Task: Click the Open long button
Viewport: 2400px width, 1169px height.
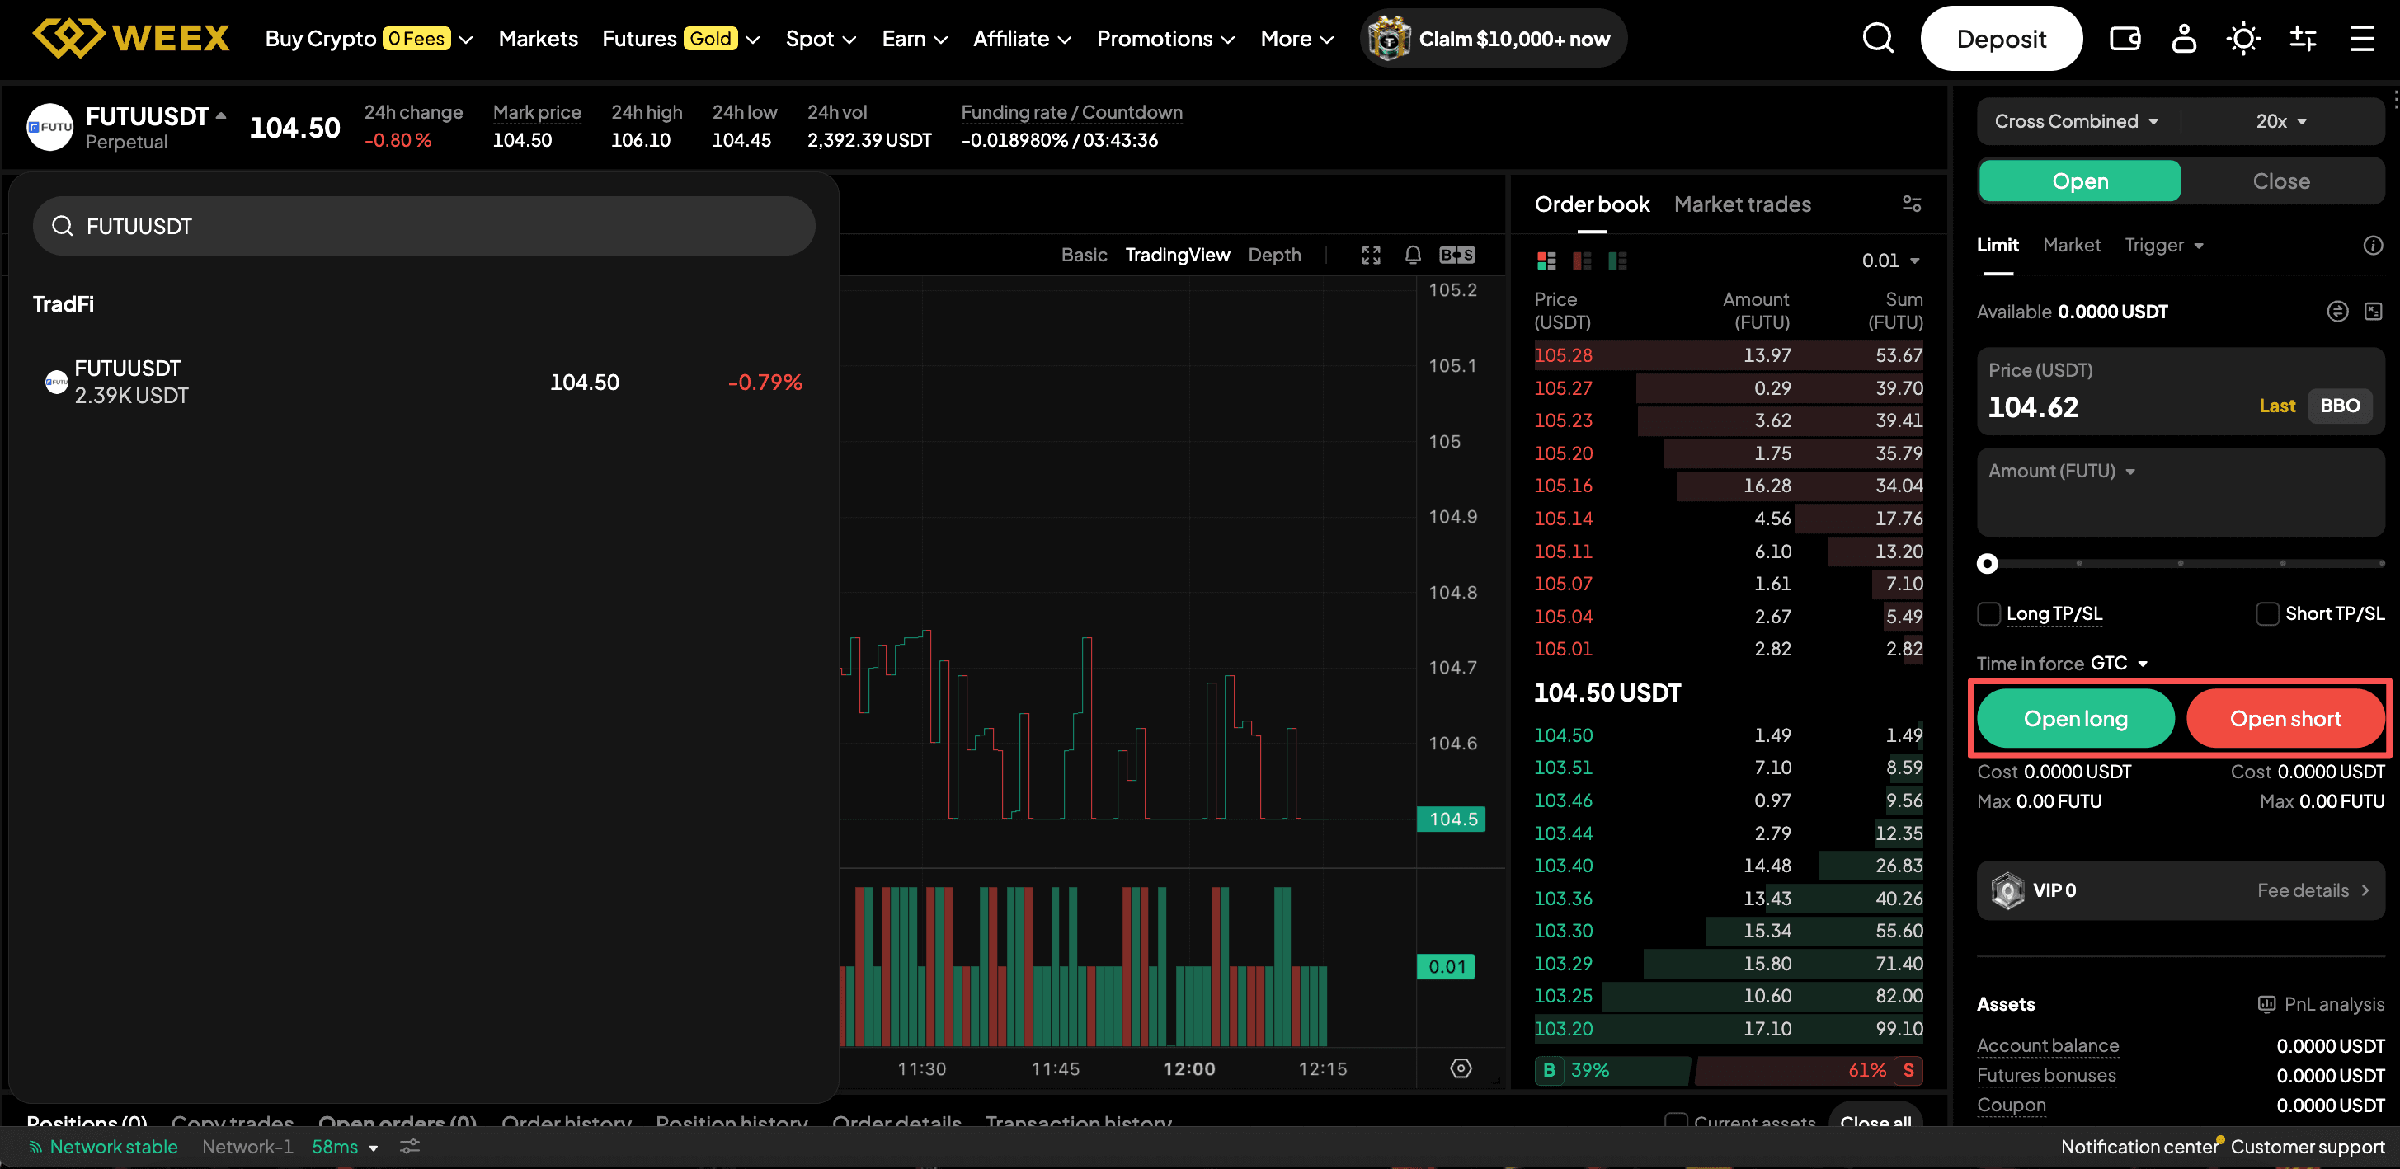Action: (2075, 718)
